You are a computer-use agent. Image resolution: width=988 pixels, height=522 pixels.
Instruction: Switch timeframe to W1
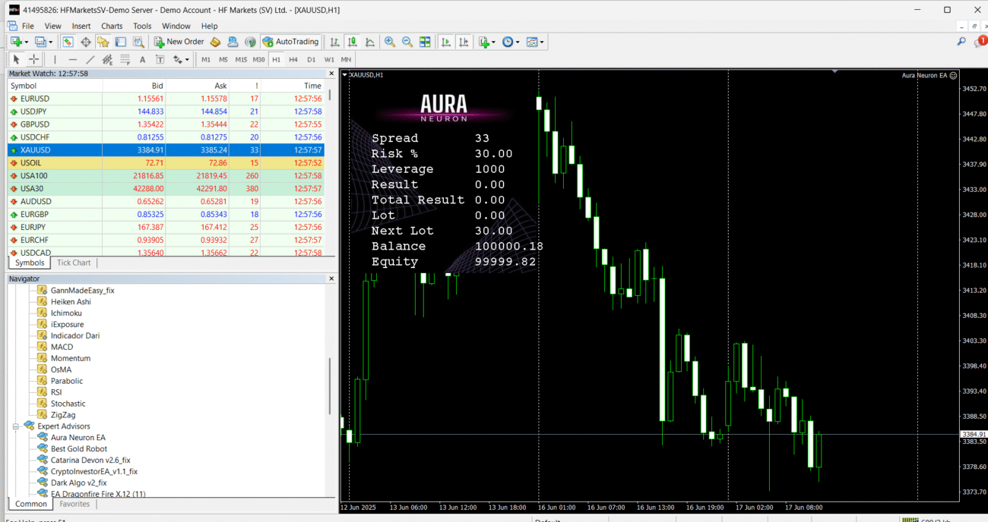329,59
